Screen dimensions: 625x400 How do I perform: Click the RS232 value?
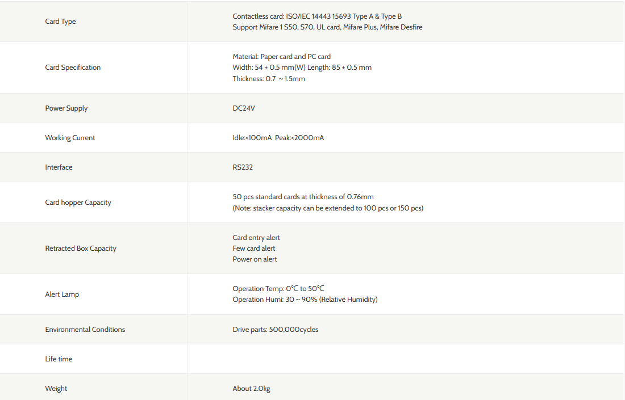click(243, 167)
